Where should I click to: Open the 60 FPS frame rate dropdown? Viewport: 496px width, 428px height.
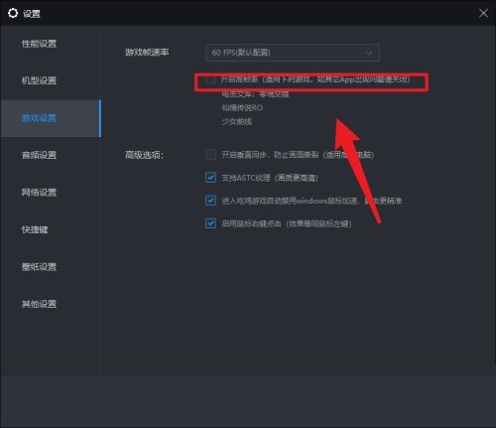tap(293, 53)
